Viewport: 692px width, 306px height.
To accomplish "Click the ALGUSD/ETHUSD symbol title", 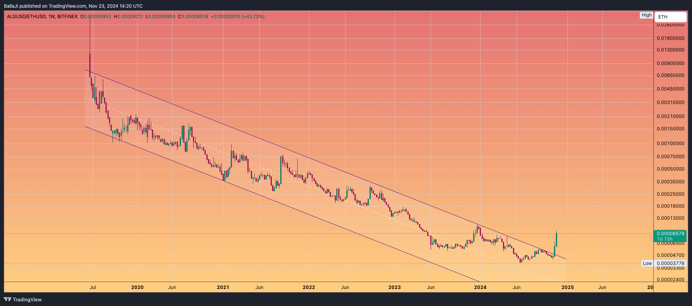I will [x=26, y=17].
